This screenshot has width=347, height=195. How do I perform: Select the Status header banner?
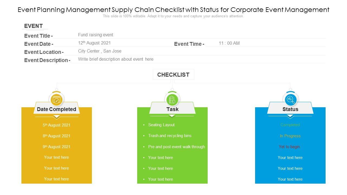290,109
